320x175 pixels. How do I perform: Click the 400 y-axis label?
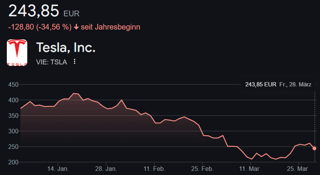13,100
